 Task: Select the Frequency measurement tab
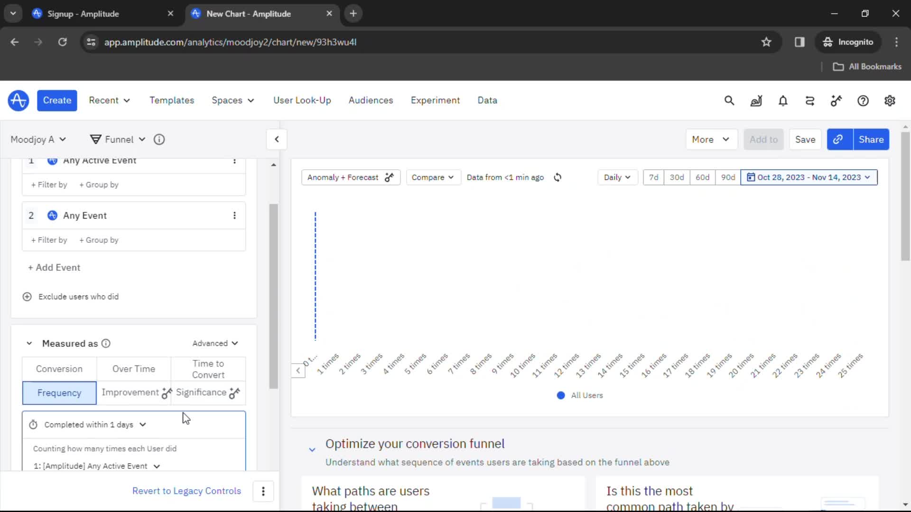click(59, 392)
